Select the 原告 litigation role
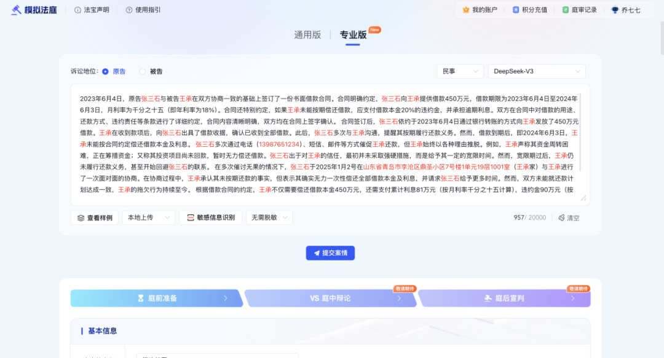 click(108, 71)
